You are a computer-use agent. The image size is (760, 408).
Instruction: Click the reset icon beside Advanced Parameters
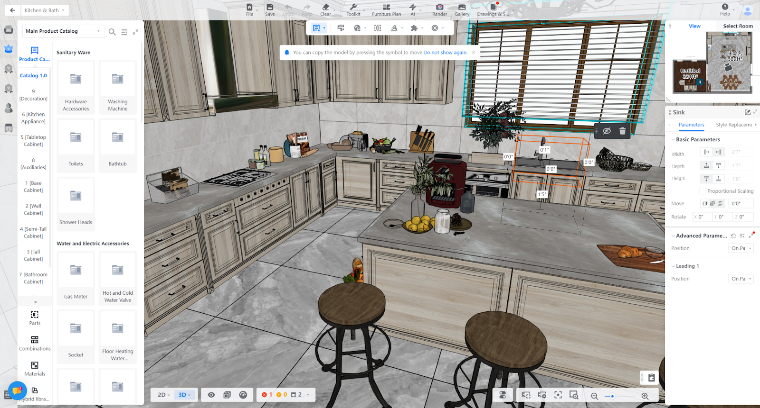point(733,236)
